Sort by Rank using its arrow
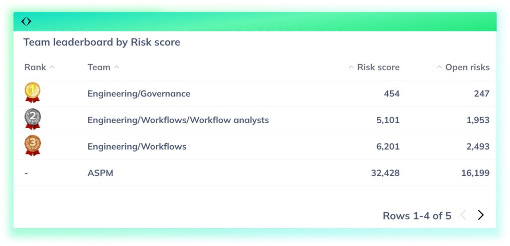Screen dimensions: 510x246 52,67
